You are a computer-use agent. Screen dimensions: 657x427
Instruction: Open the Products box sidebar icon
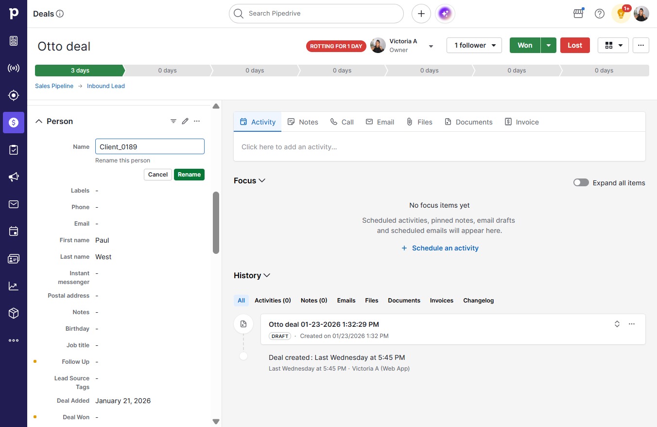(x=14, y=313)
